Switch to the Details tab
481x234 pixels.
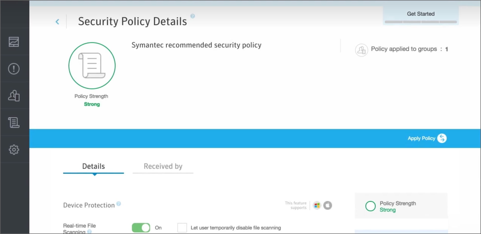[x=93, y=167]
